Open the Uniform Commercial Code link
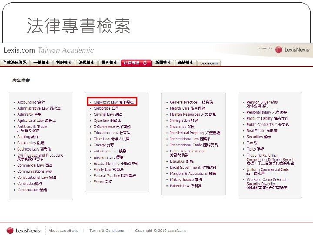This screenshot has width=313, height=235. tap(268, 171)
